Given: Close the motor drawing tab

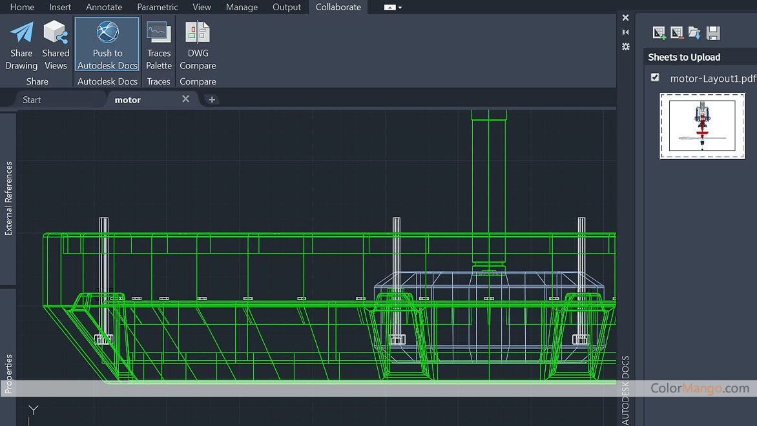Looking at the screenshot, I should [x=185, y=99].
